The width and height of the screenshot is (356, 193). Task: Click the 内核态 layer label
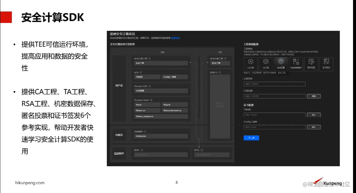tap(119, 135)
